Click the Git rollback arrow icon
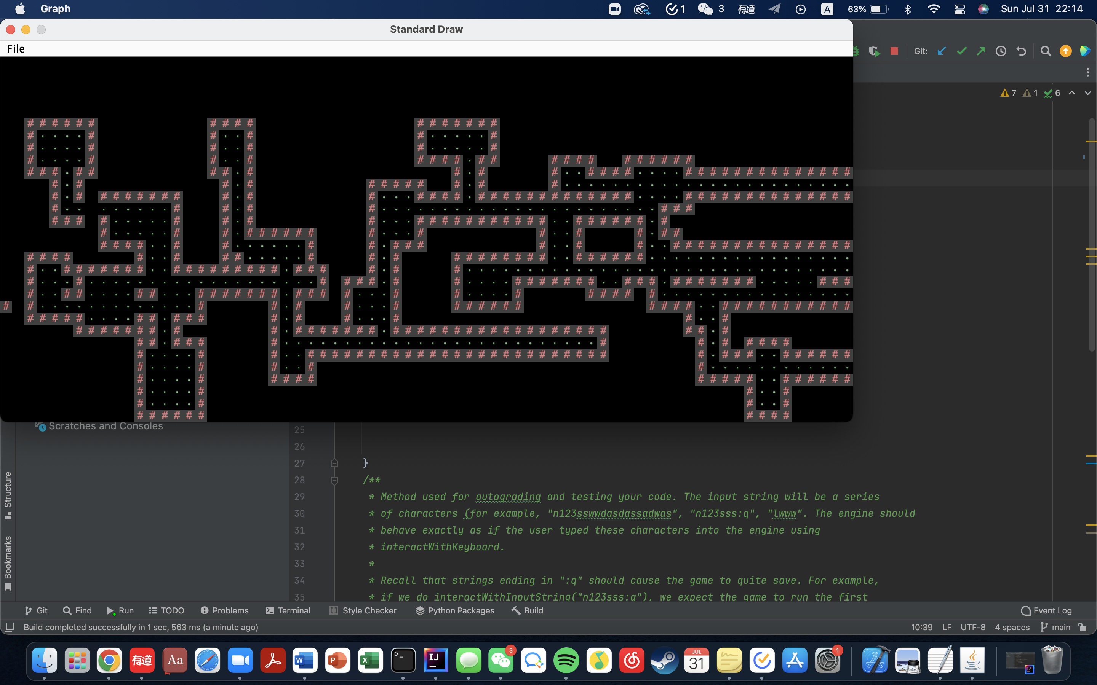The width and height of the screenshot is (1097, 685). (x=1021, y=51)
